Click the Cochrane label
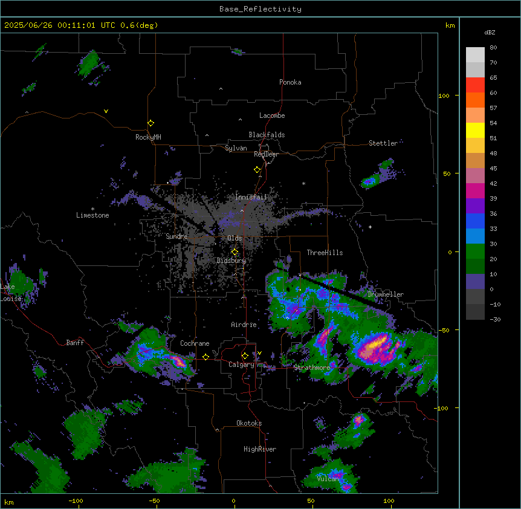Image resolution: width=521 pixels, height=509 pixels. [195, 343]
